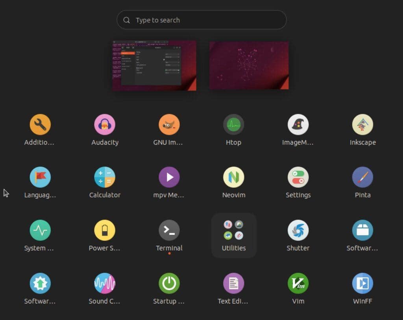Open the Settings app icon
The height and width of the screenshot is (320, 403).
(x=298, y=177)
